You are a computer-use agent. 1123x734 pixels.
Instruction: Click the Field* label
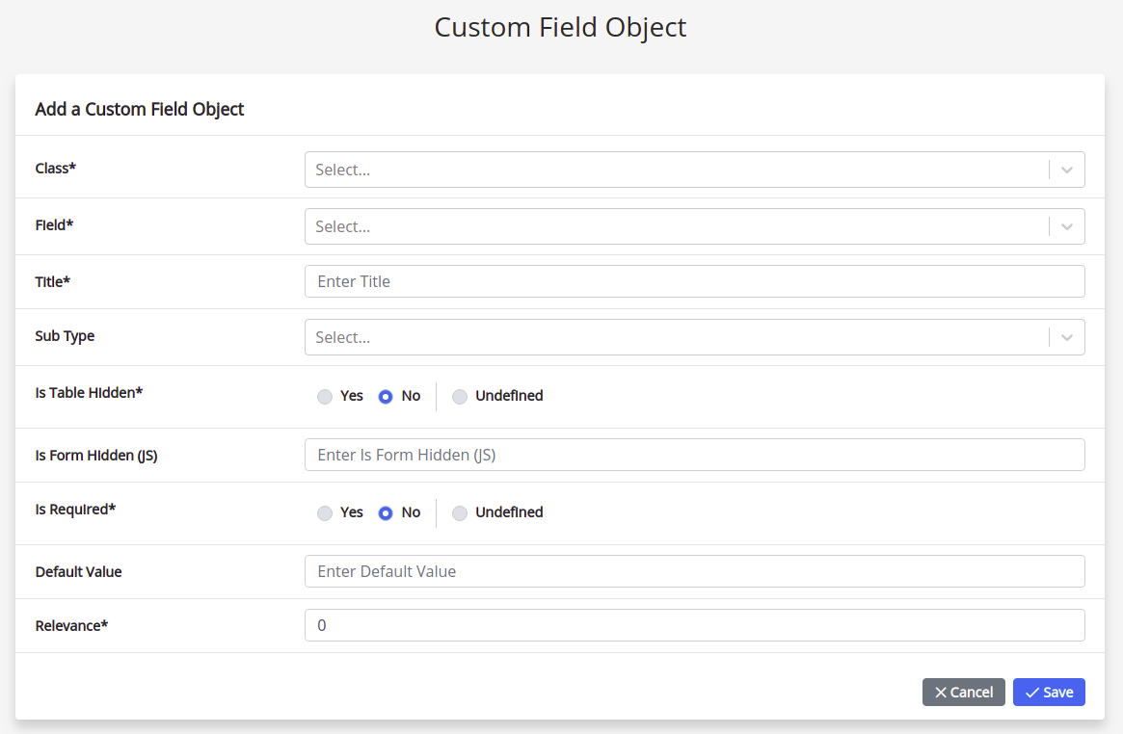(x=54, y=224)
